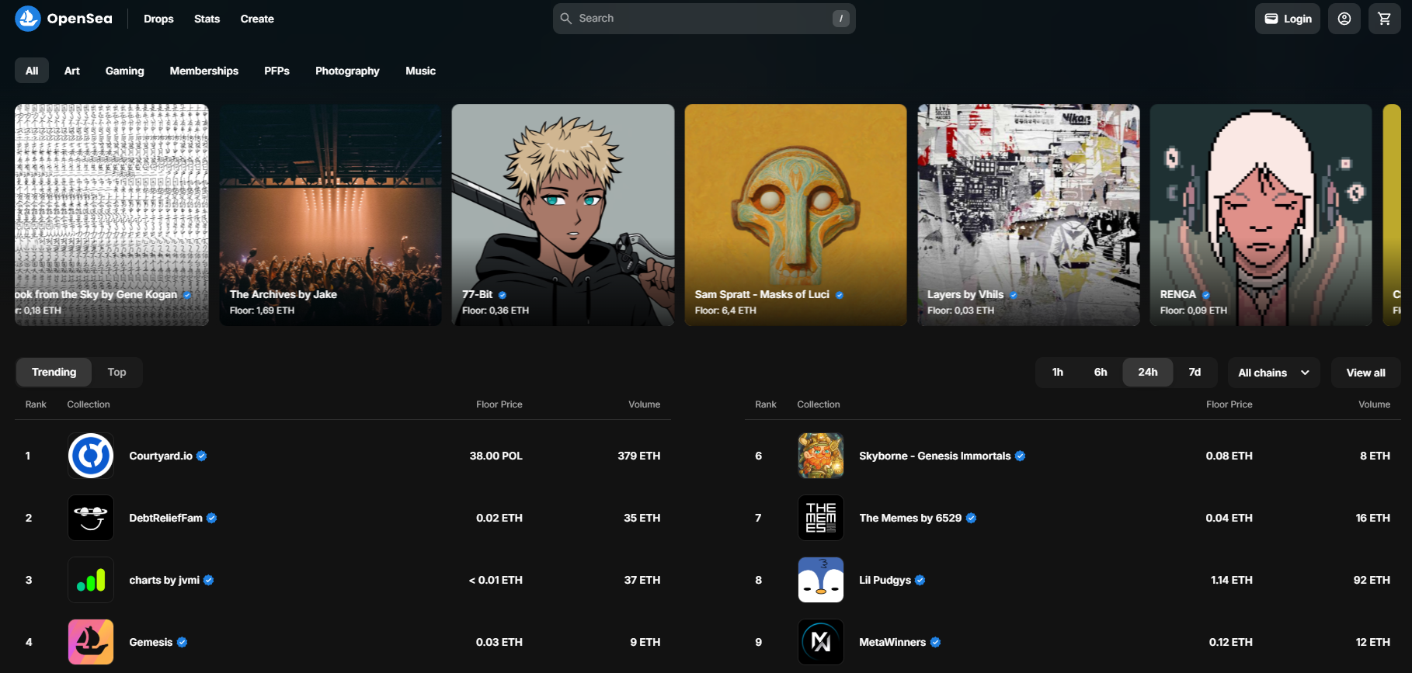Viewport: 1412px width, 673px height.
Task: Click the Skyborne Genesis Immortals avatar
Action: click(821, 456)
